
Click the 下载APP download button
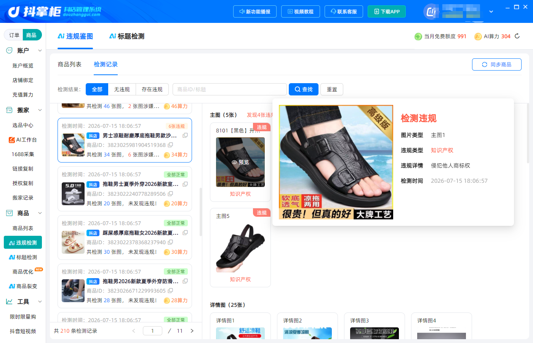pyautogui.click(x=387, y=11)
